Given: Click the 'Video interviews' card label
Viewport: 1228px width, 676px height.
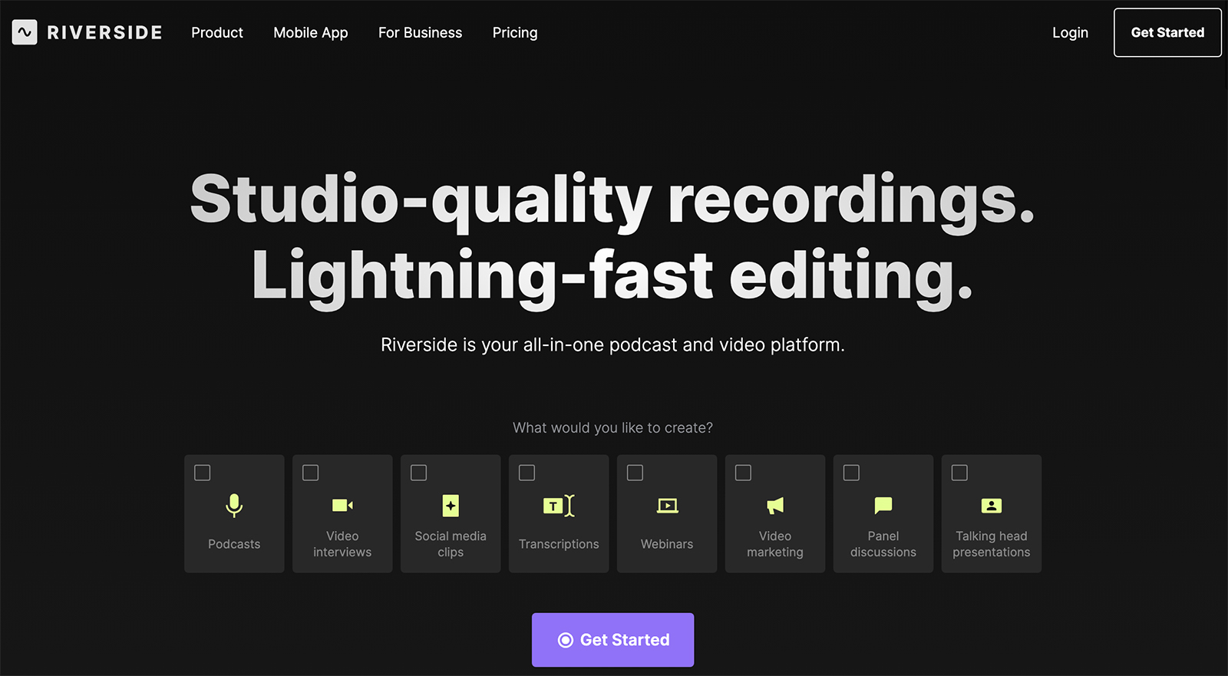Looking at the screenshot, I should (342, 544).
